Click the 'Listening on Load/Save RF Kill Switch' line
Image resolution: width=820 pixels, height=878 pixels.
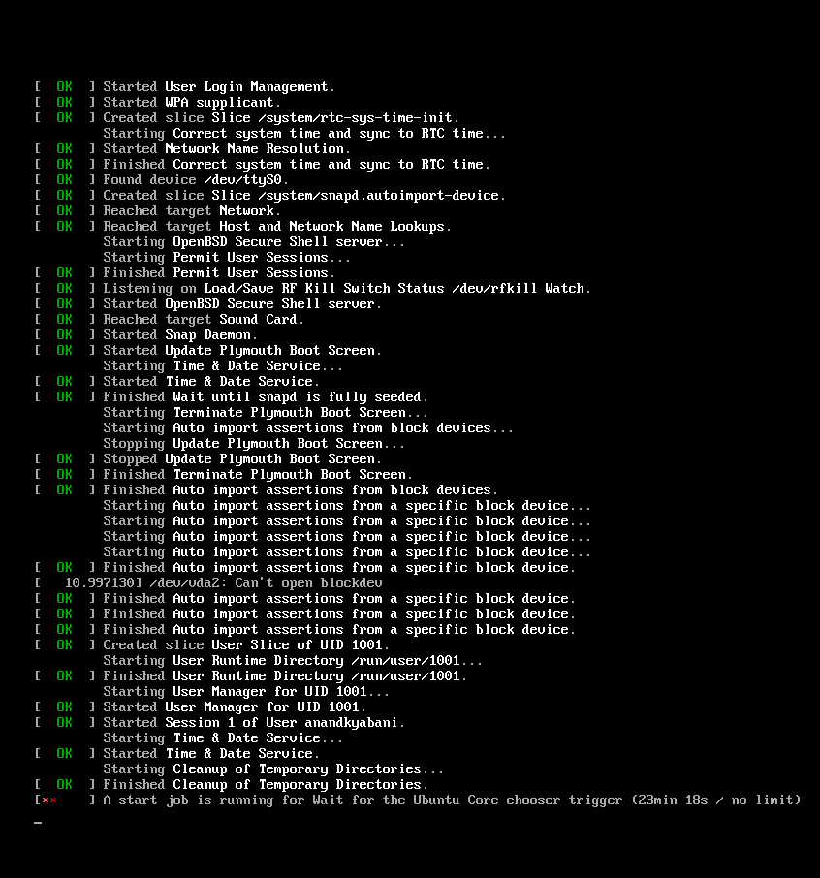tap(347, 288)
